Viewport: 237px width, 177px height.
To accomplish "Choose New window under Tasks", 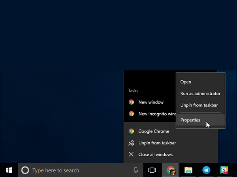I will 150,102.
